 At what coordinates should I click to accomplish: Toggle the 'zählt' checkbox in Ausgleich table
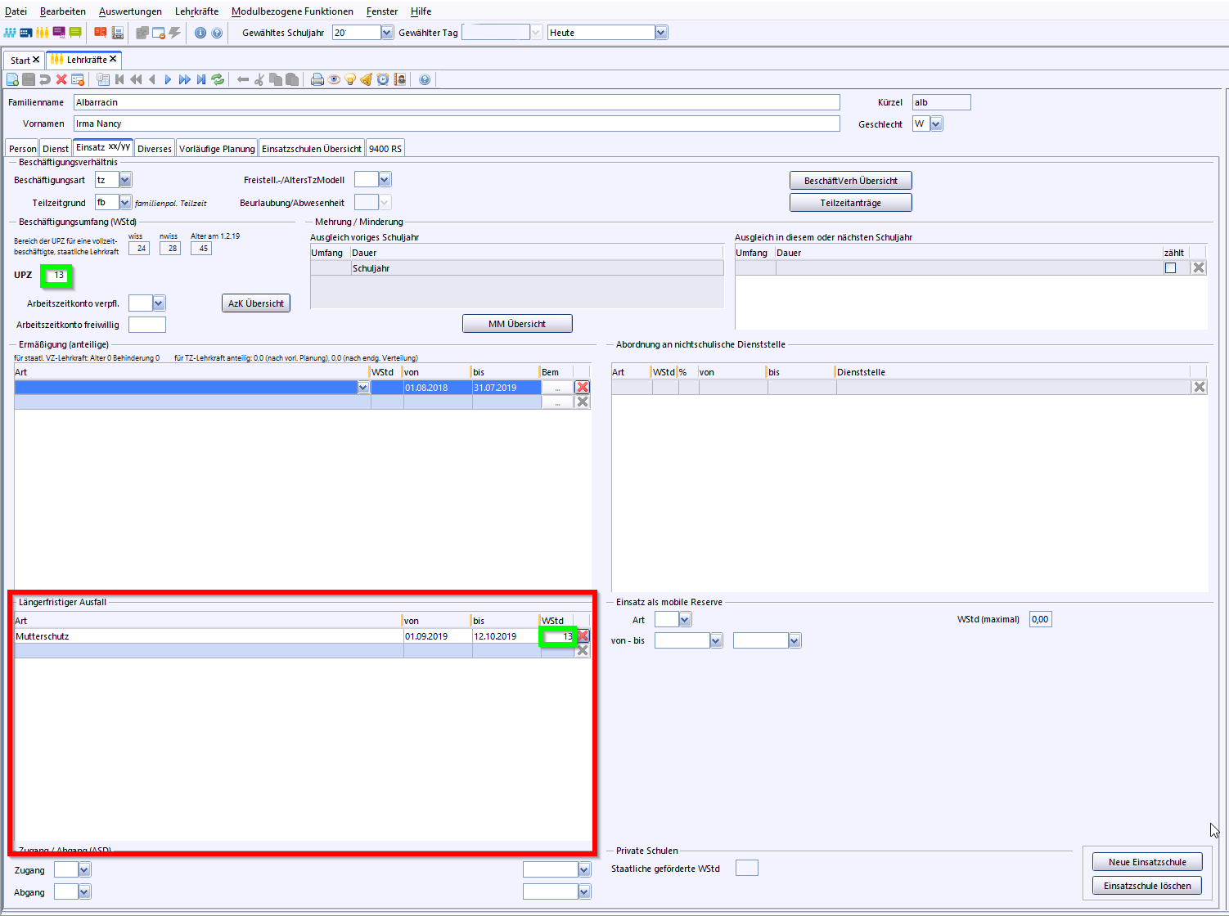(1170, 267)
